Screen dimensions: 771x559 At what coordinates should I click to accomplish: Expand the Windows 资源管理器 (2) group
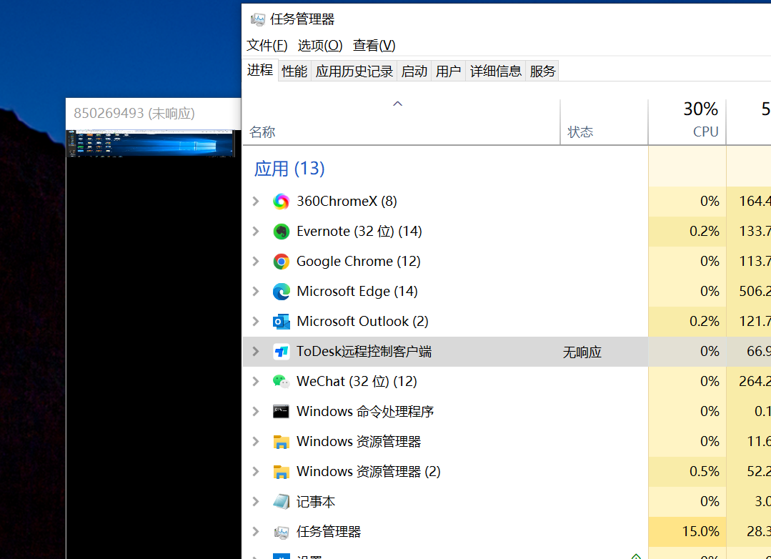pos(256,471)
